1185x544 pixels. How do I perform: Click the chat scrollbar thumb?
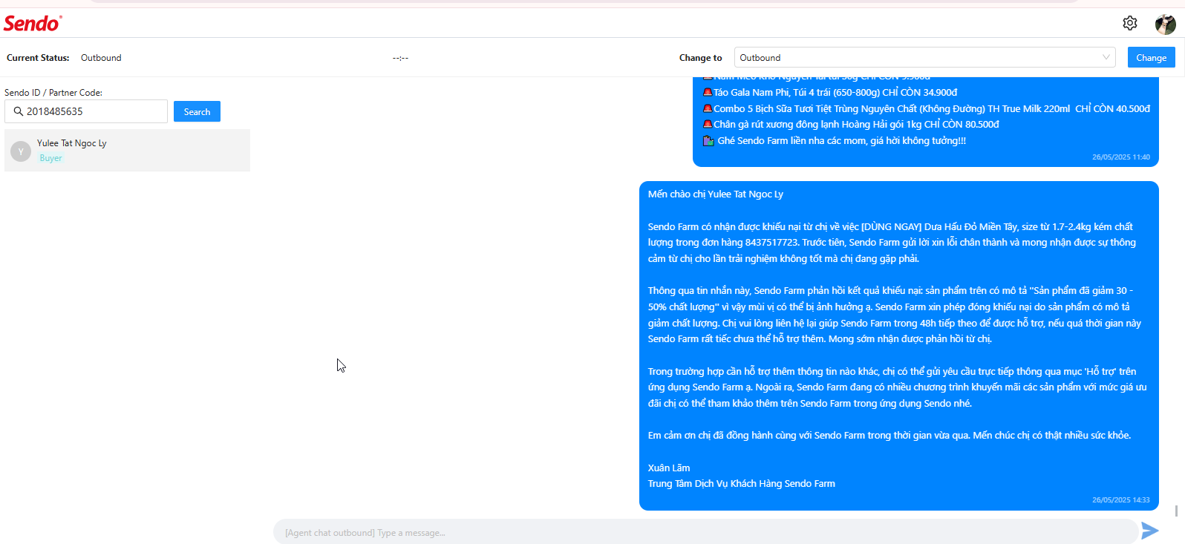(x=1176, y=511)
